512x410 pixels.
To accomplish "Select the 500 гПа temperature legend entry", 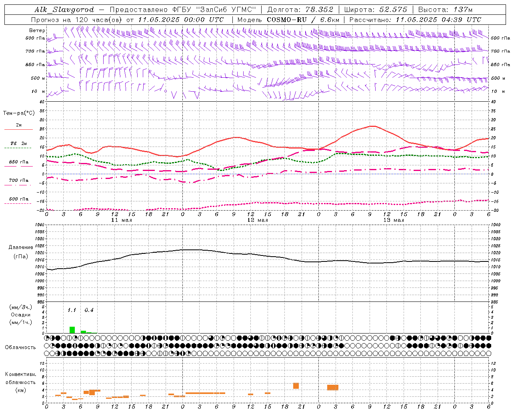I will coord(19,200).
